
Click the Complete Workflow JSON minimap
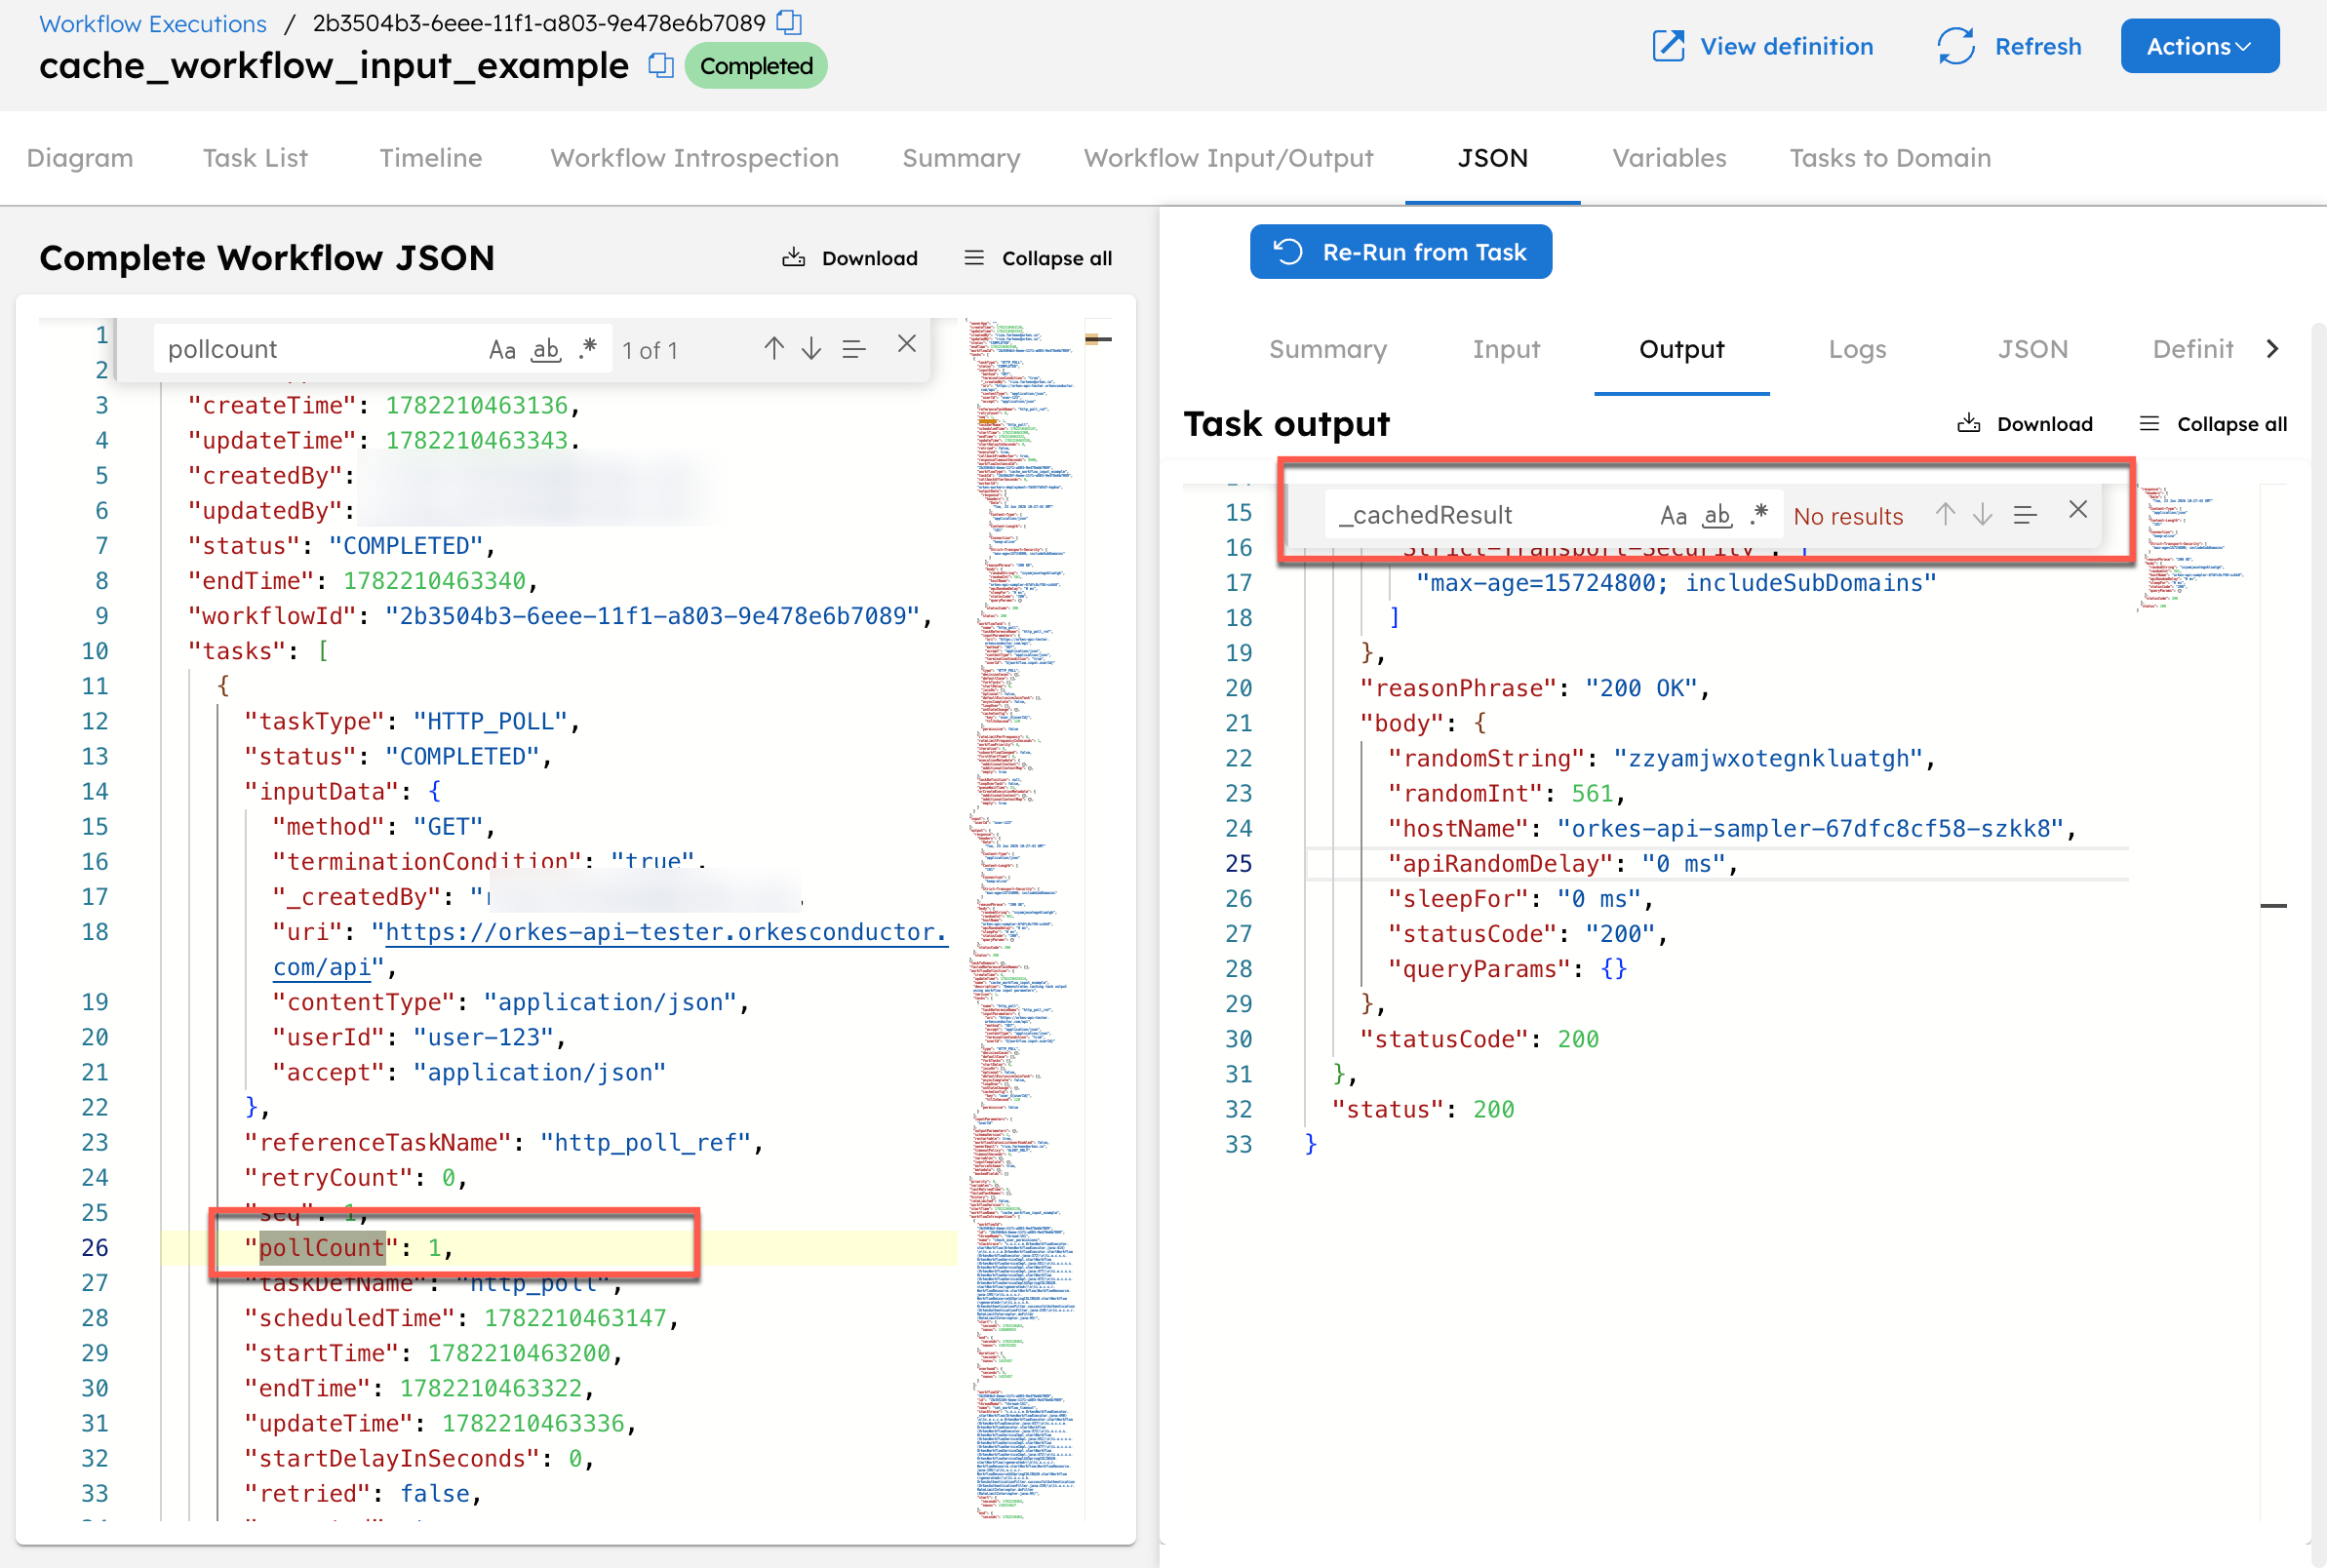(1025, 918)
